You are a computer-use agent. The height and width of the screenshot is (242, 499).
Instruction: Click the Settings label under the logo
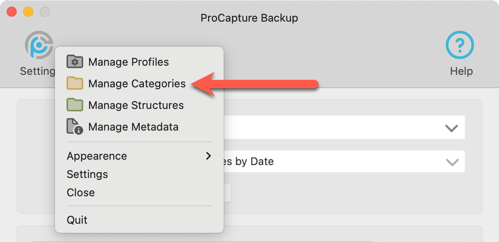click(x=37, y=71)
